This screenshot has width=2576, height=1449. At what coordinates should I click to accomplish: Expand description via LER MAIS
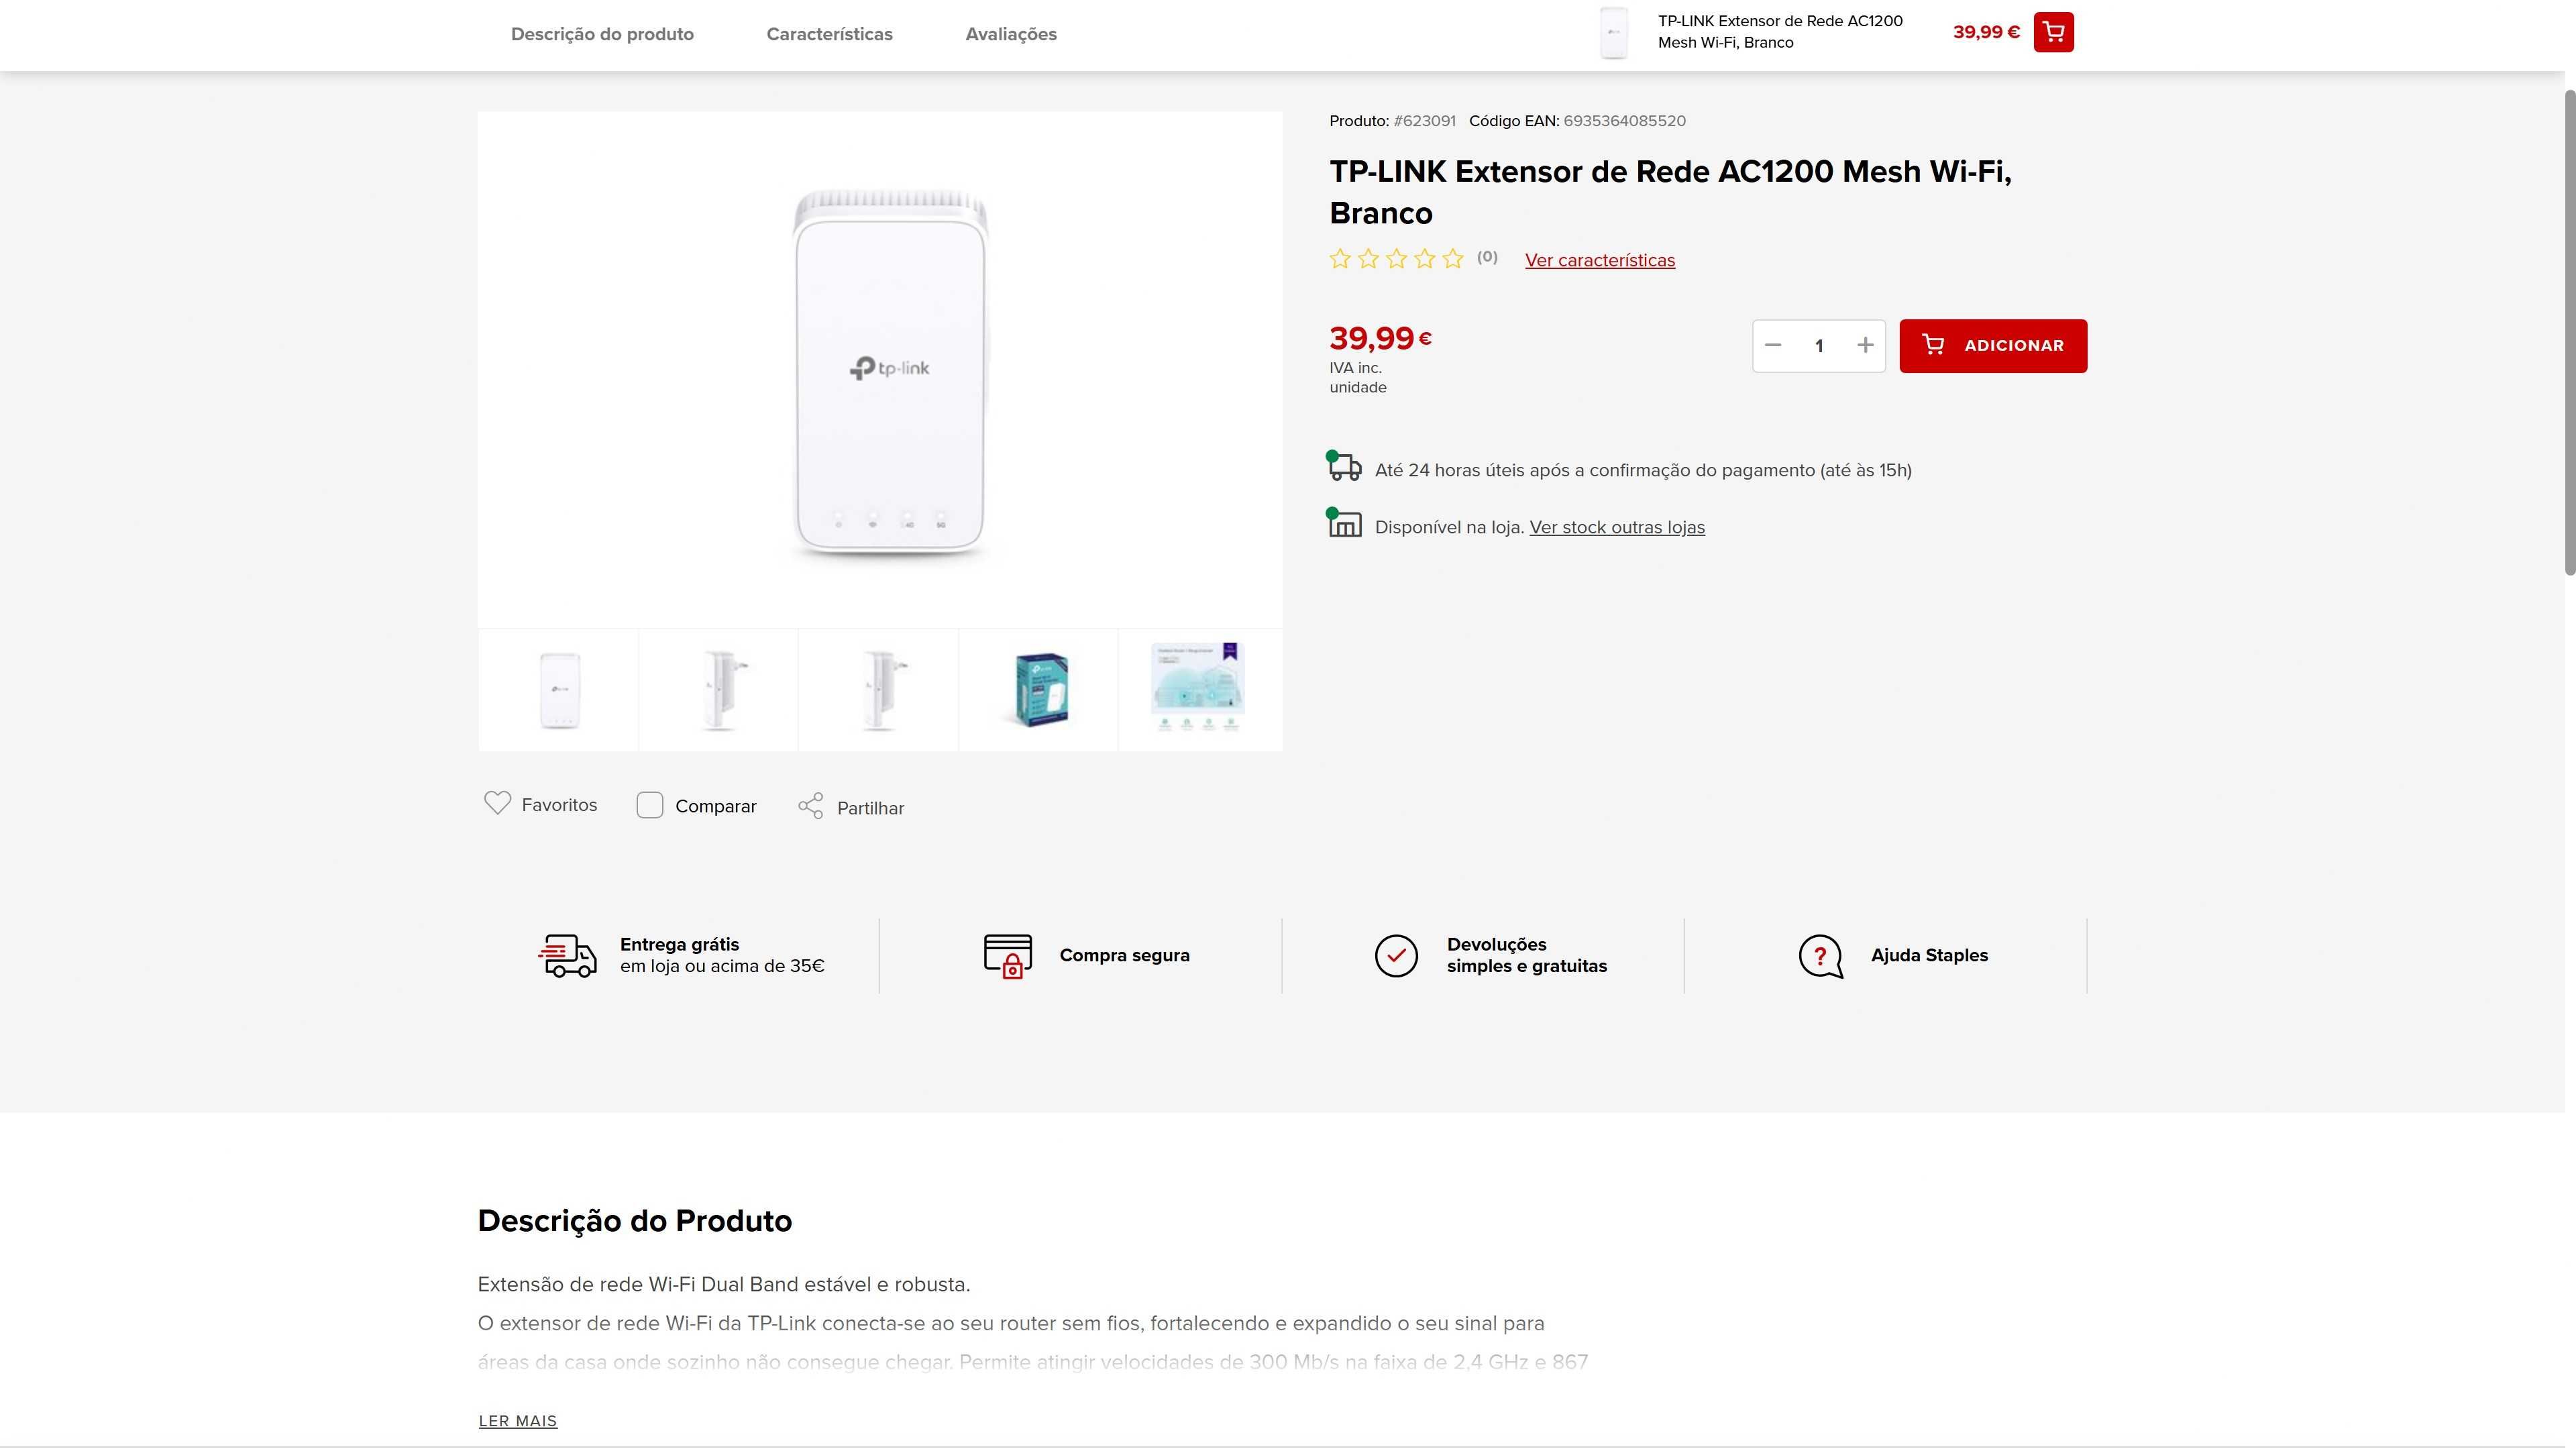(518, 1421)
